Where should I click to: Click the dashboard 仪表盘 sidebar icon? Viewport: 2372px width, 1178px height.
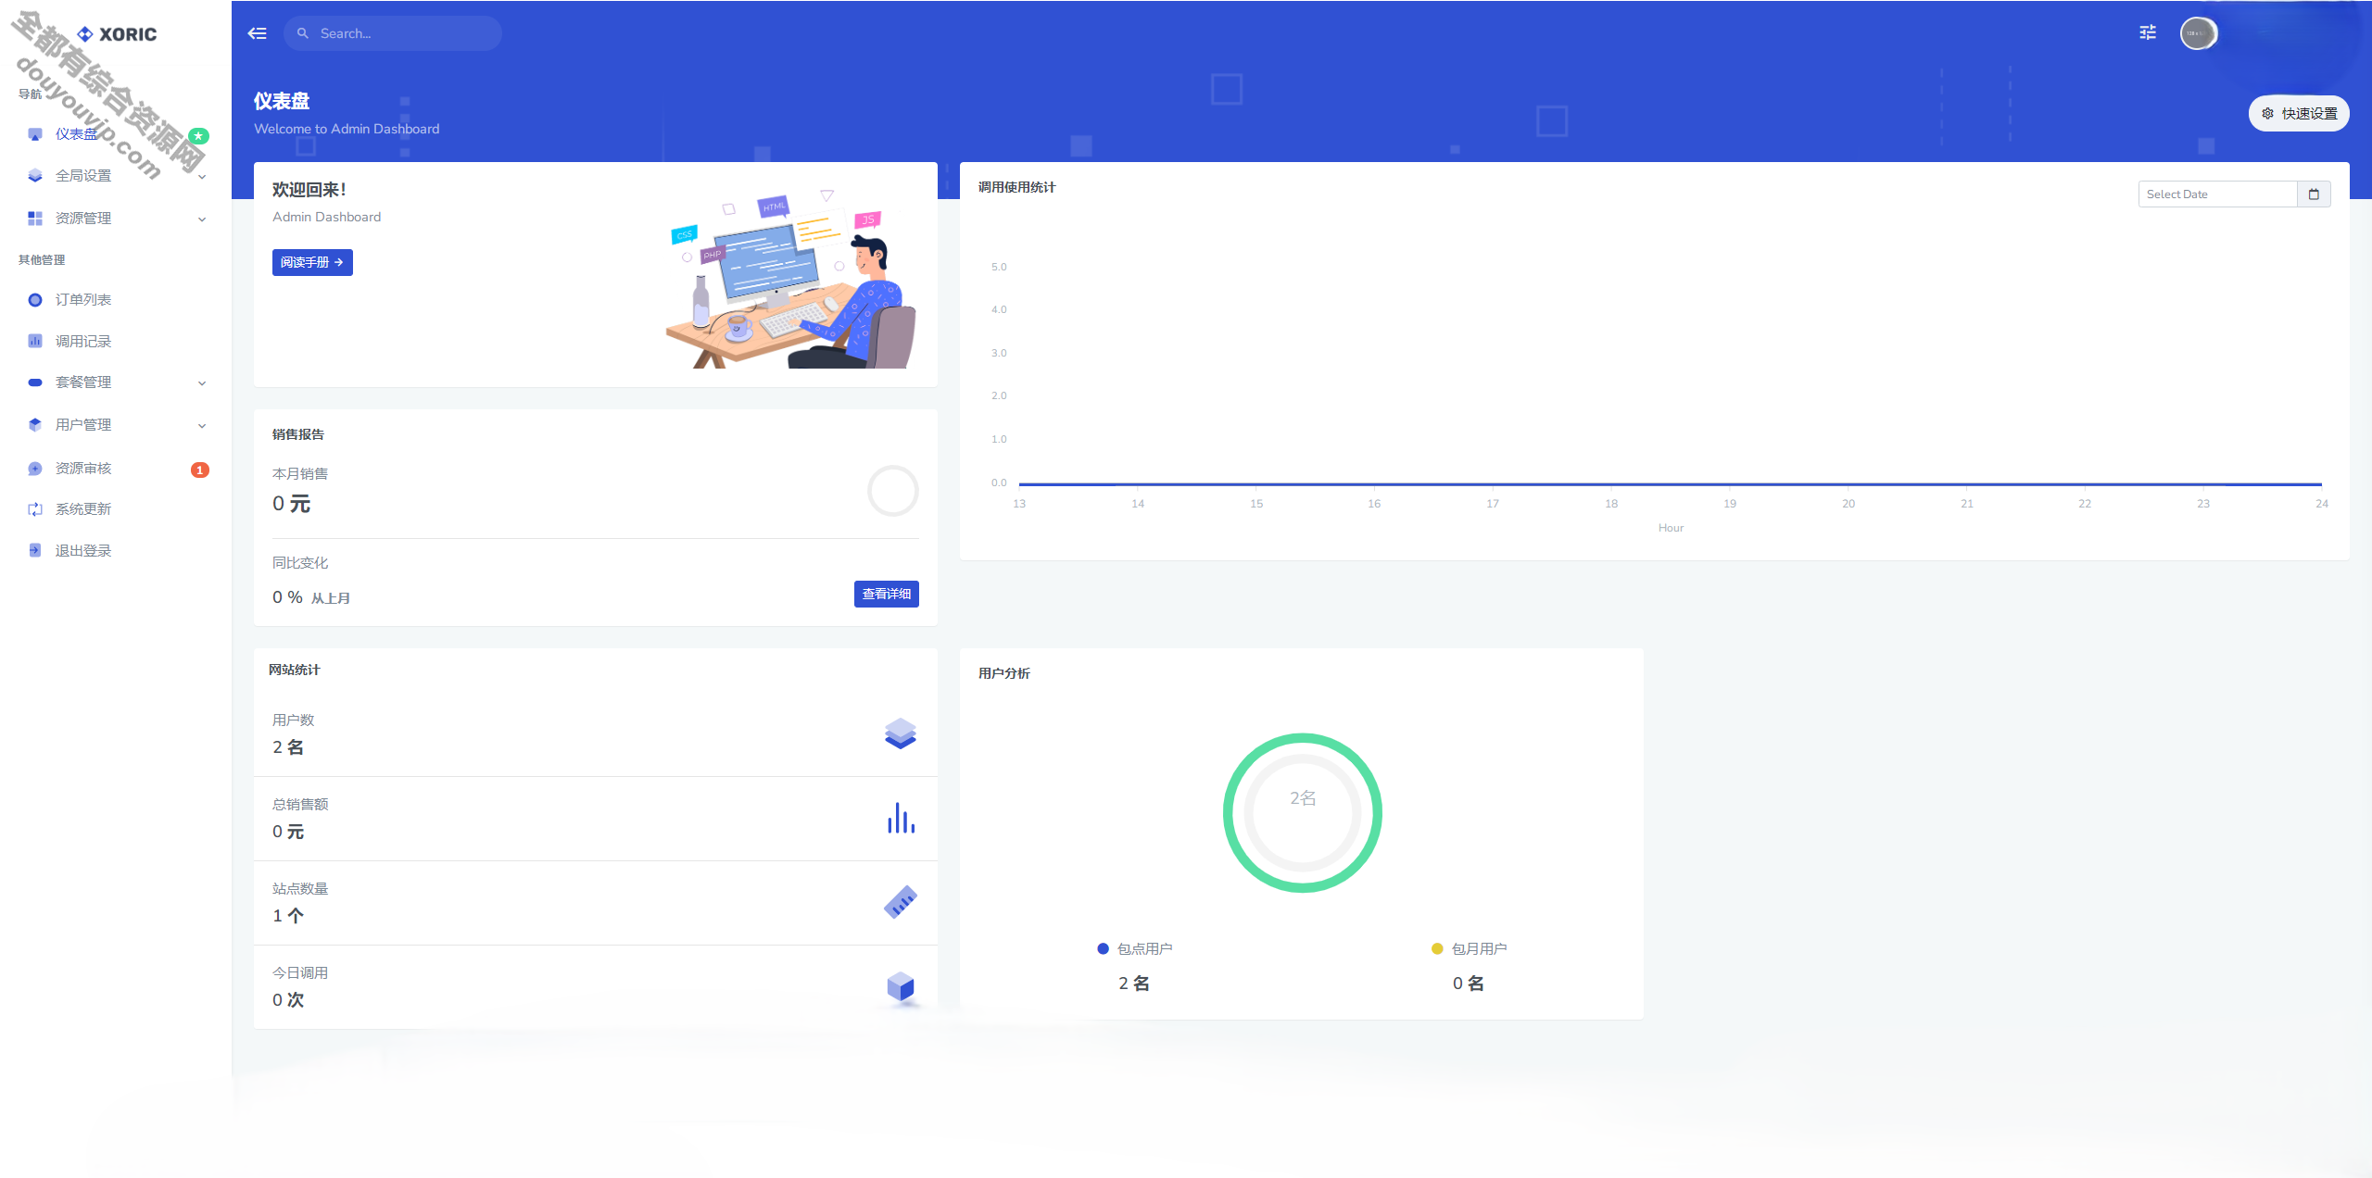pos(35,134)
